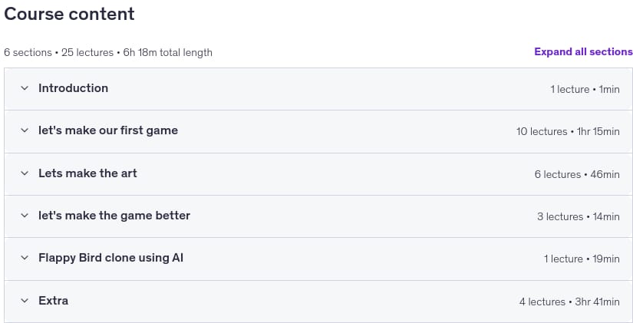633x323 pixels.
Task: Expand Flappy Bird clone using AI chevron
Action: [25, 258]
